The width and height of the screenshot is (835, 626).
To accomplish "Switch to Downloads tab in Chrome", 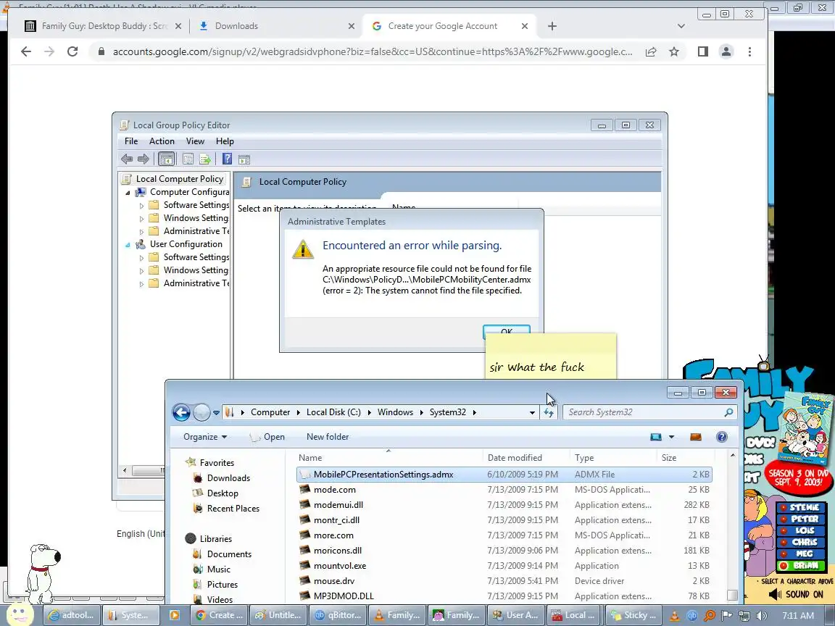I will point(276,26).
